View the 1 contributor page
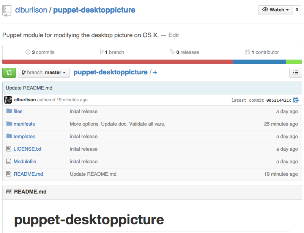Screen dimensions: 304x233 point(262,52)
